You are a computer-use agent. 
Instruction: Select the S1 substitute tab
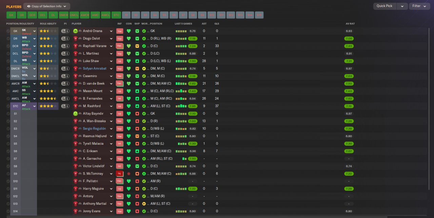point(127,15)
